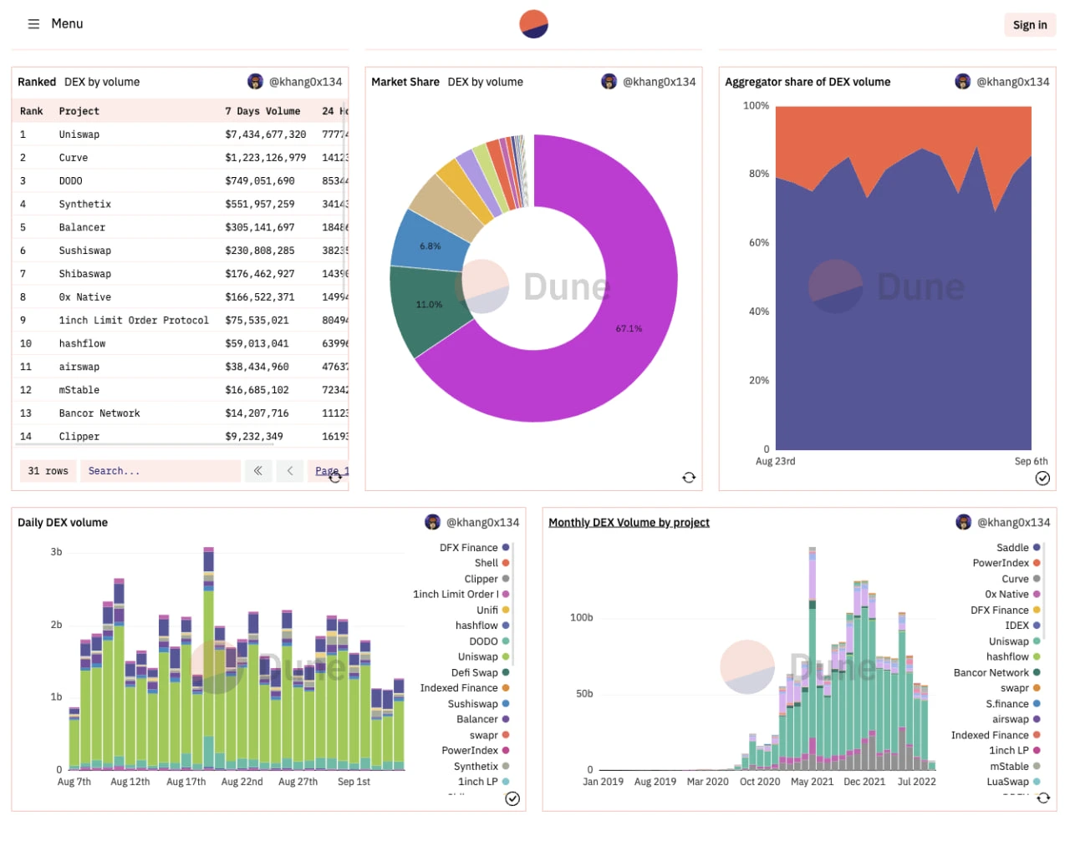
Task: Refresh the Market Share DEX chart
Action: (x=689, y=477)
